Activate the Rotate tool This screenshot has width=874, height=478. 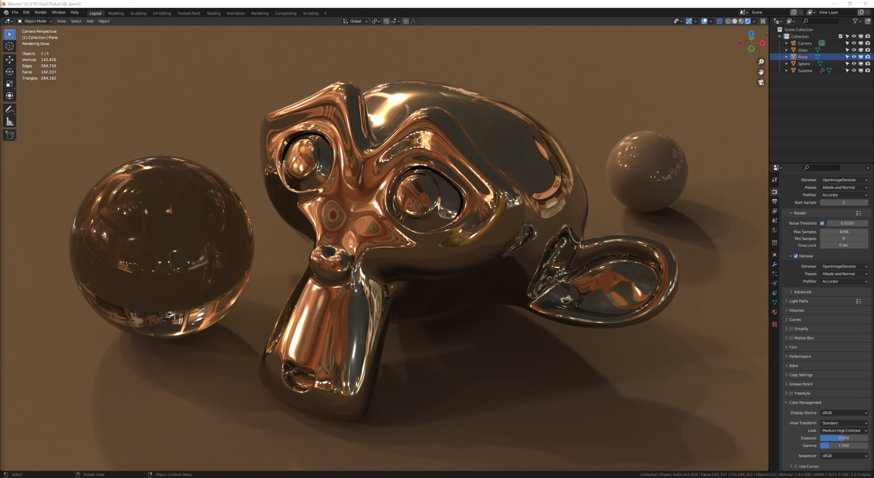click(x=9, y=71)
